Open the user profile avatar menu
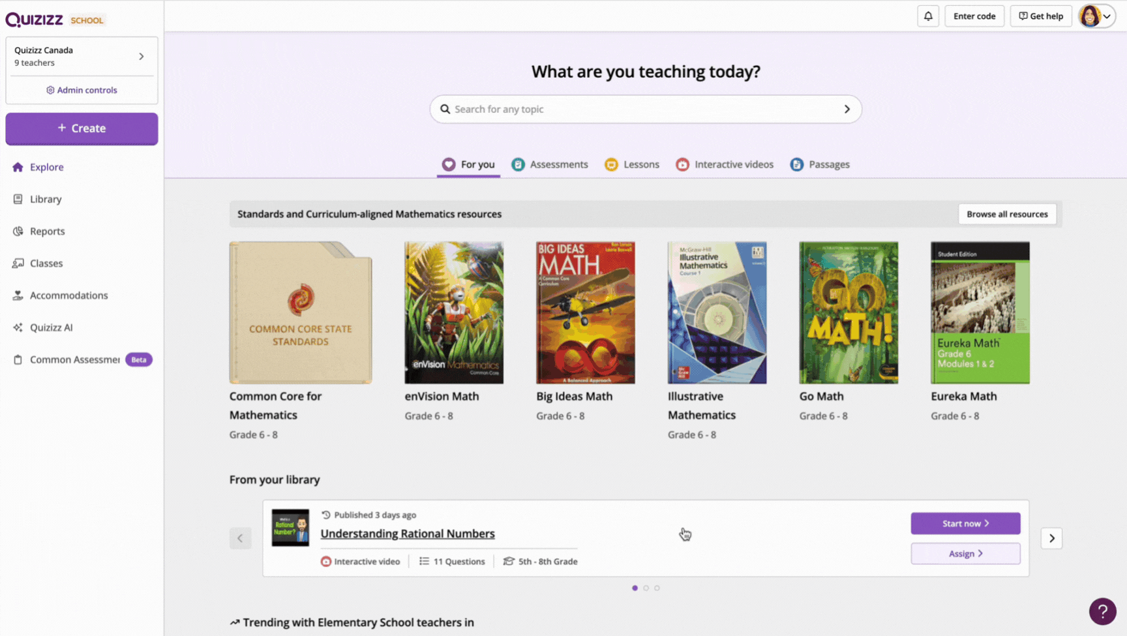 coord(1097,16)
